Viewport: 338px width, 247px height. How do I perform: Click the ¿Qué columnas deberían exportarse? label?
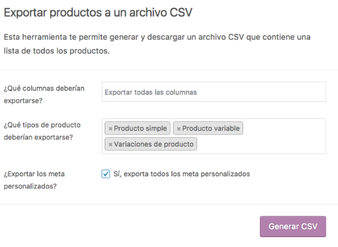(x=44, y=94)
